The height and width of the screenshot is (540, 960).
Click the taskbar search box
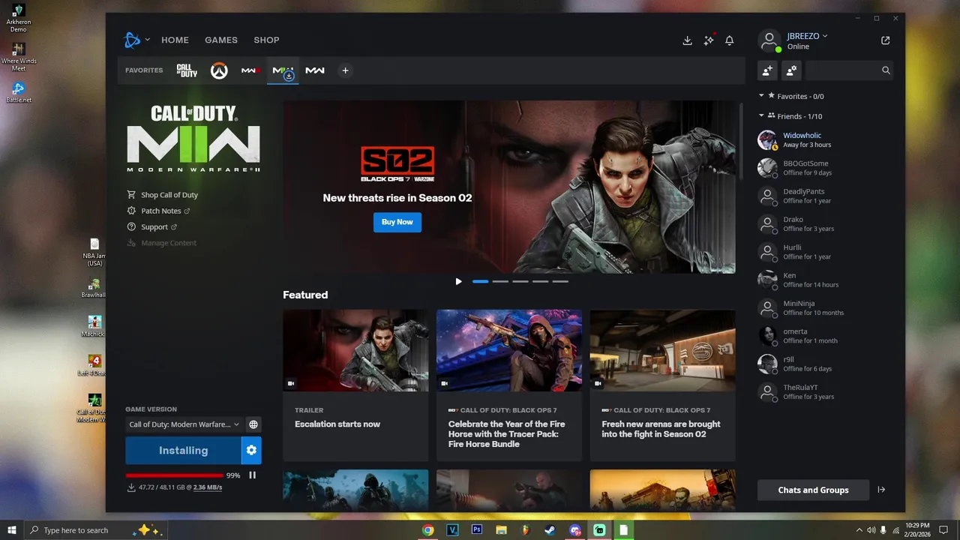(95, 529)
